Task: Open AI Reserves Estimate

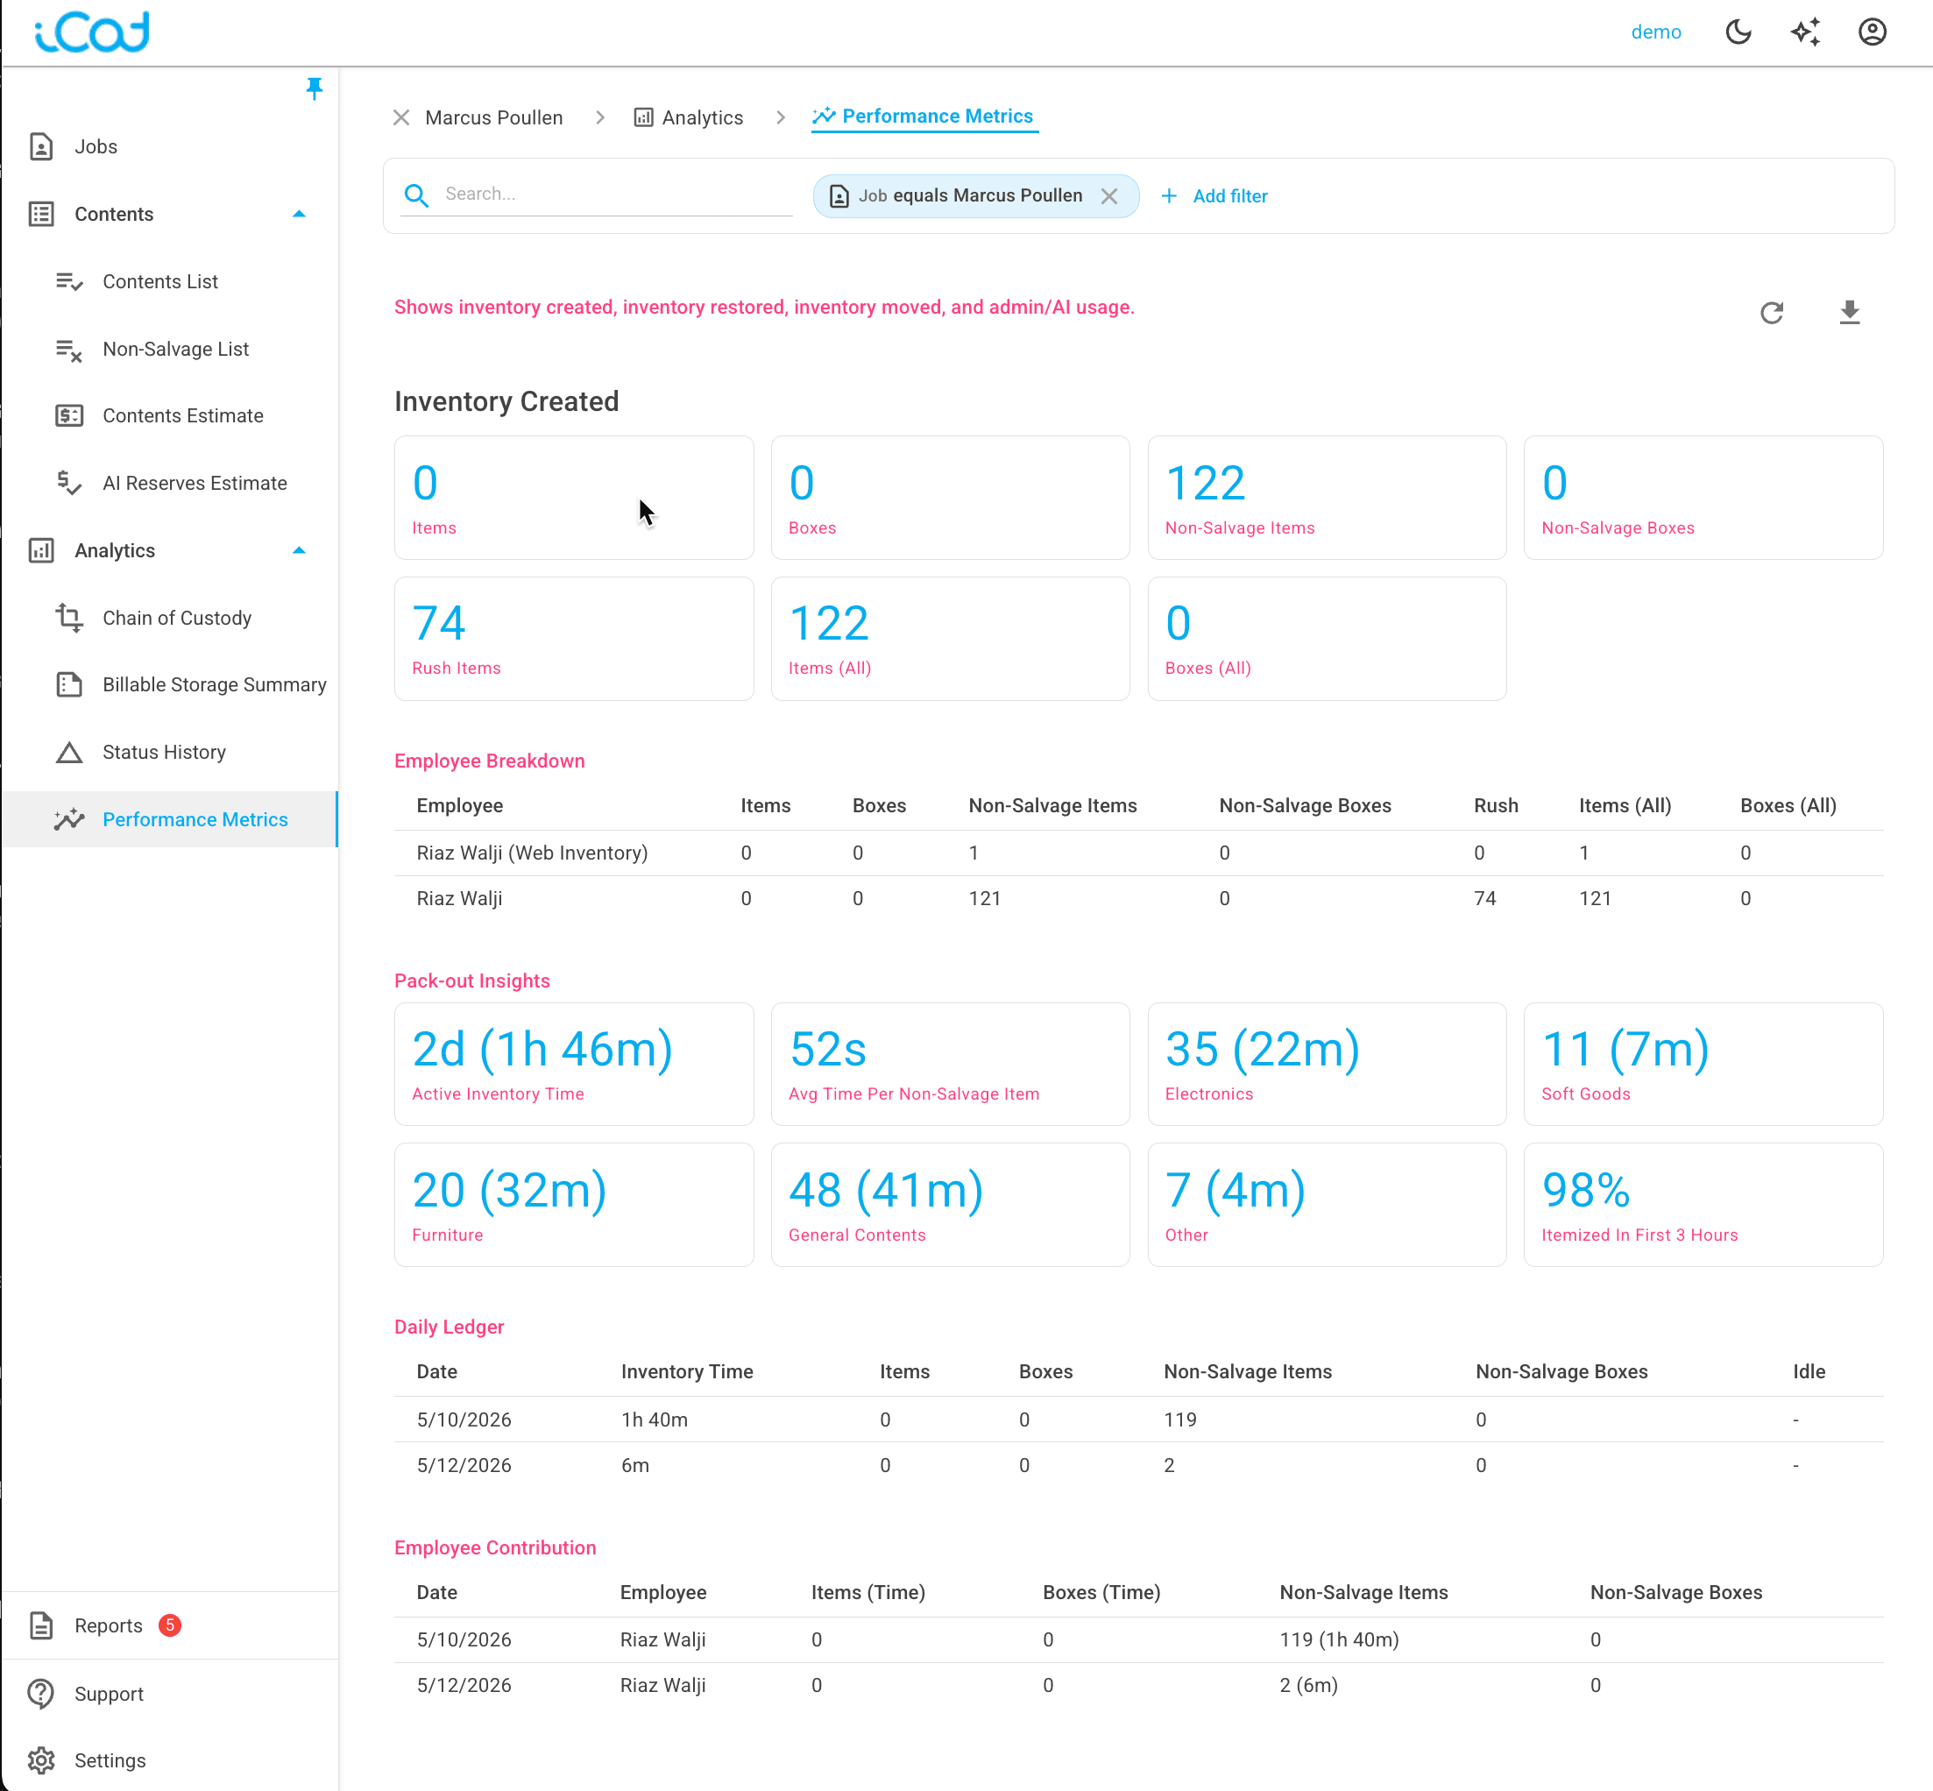Action: 195,483
